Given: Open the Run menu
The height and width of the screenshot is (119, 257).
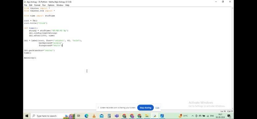Looking at the screenshot, I should [44, 5].
